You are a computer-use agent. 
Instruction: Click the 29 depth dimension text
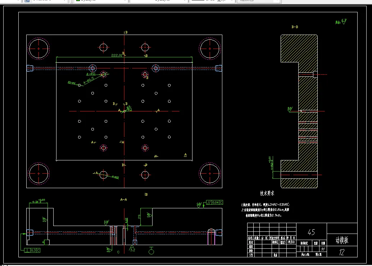click(x=139, y=217)
